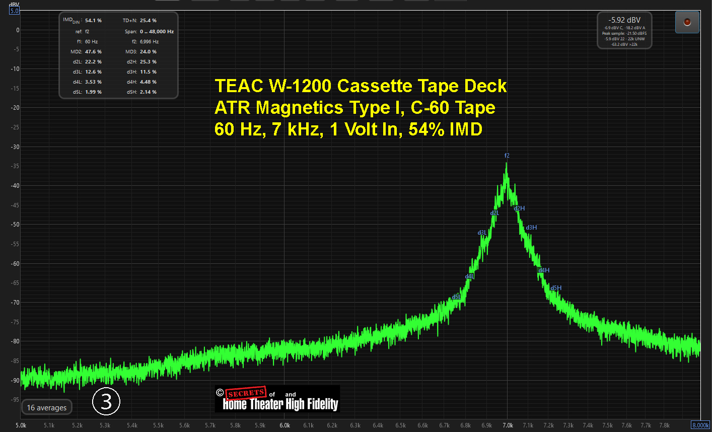Click the 3.53 % d4L value in the panel
The image size is (712, 432).
click(93, 82)
